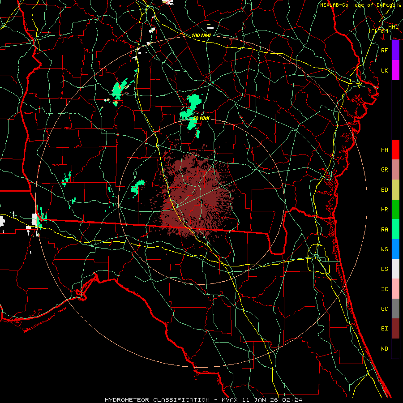Click the 'BD' legend label text
Screen dimensions: 403x403
coord(384,190)
